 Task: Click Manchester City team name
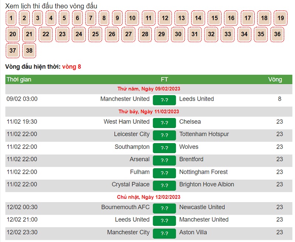[128, 232]
